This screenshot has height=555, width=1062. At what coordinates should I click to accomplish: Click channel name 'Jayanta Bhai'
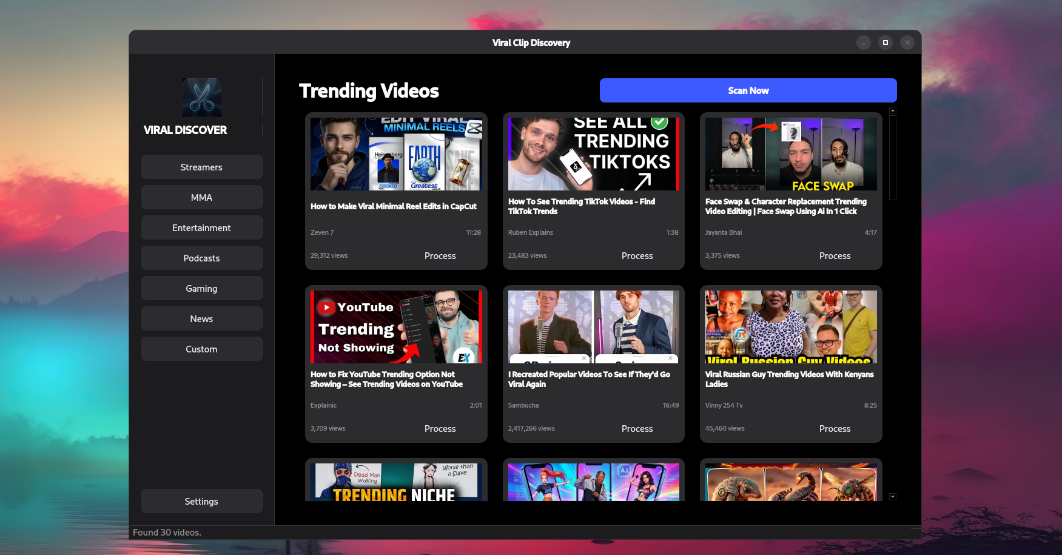tap(724, 232)
